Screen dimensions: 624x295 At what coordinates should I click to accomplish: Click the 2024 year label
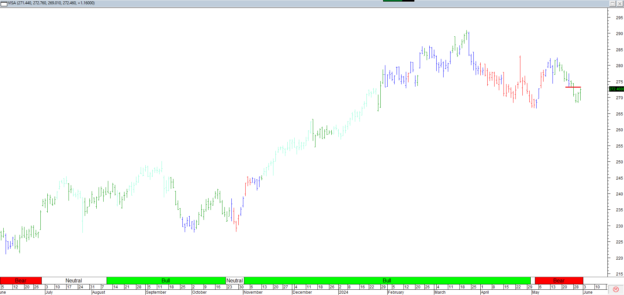344,292
